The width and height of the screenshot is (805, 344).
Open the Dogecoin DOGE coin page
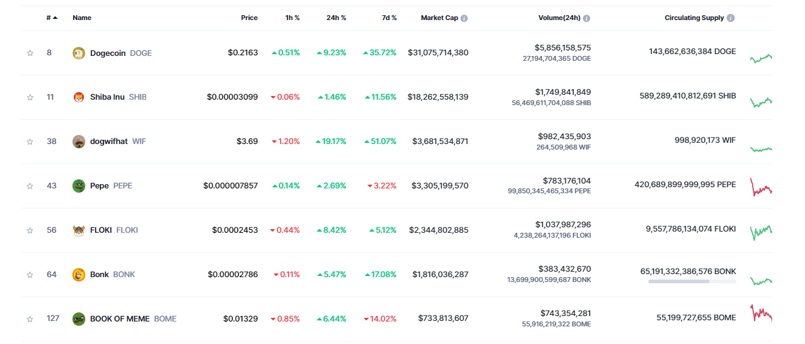pyautogui.click(x=121, y=53)
